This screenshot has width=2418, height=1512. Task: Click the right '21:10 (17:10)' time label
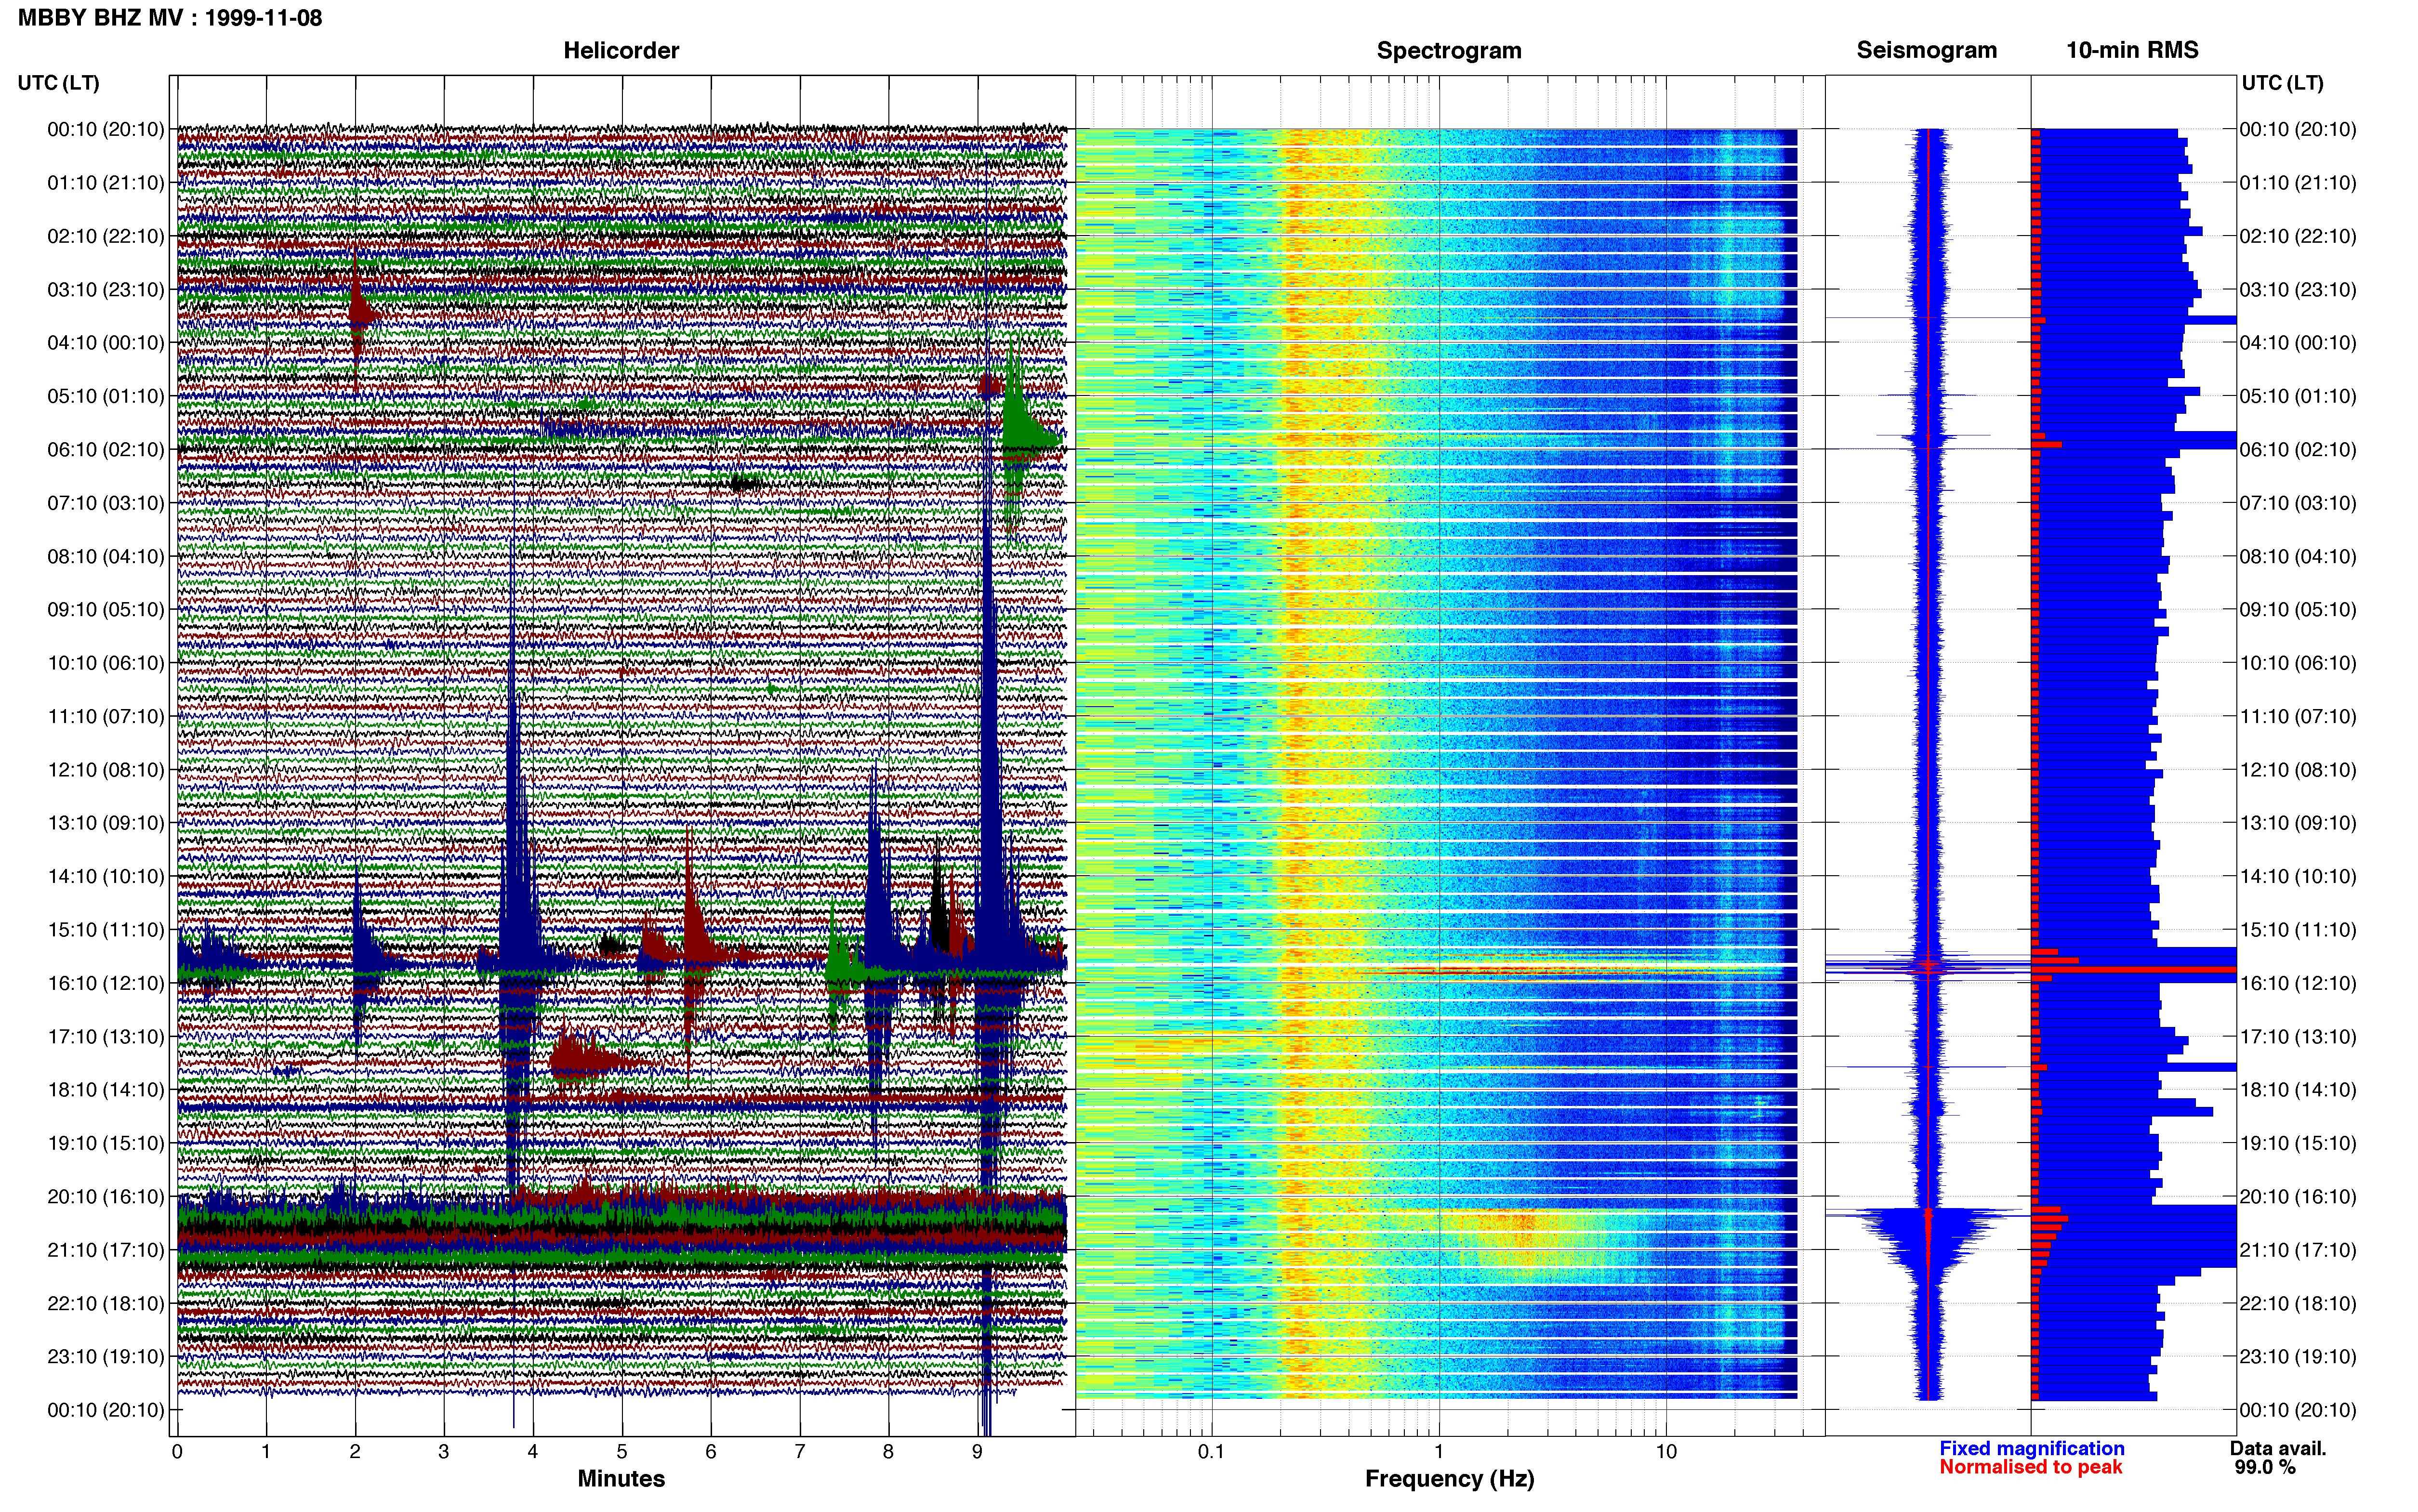point(2298,1250)
